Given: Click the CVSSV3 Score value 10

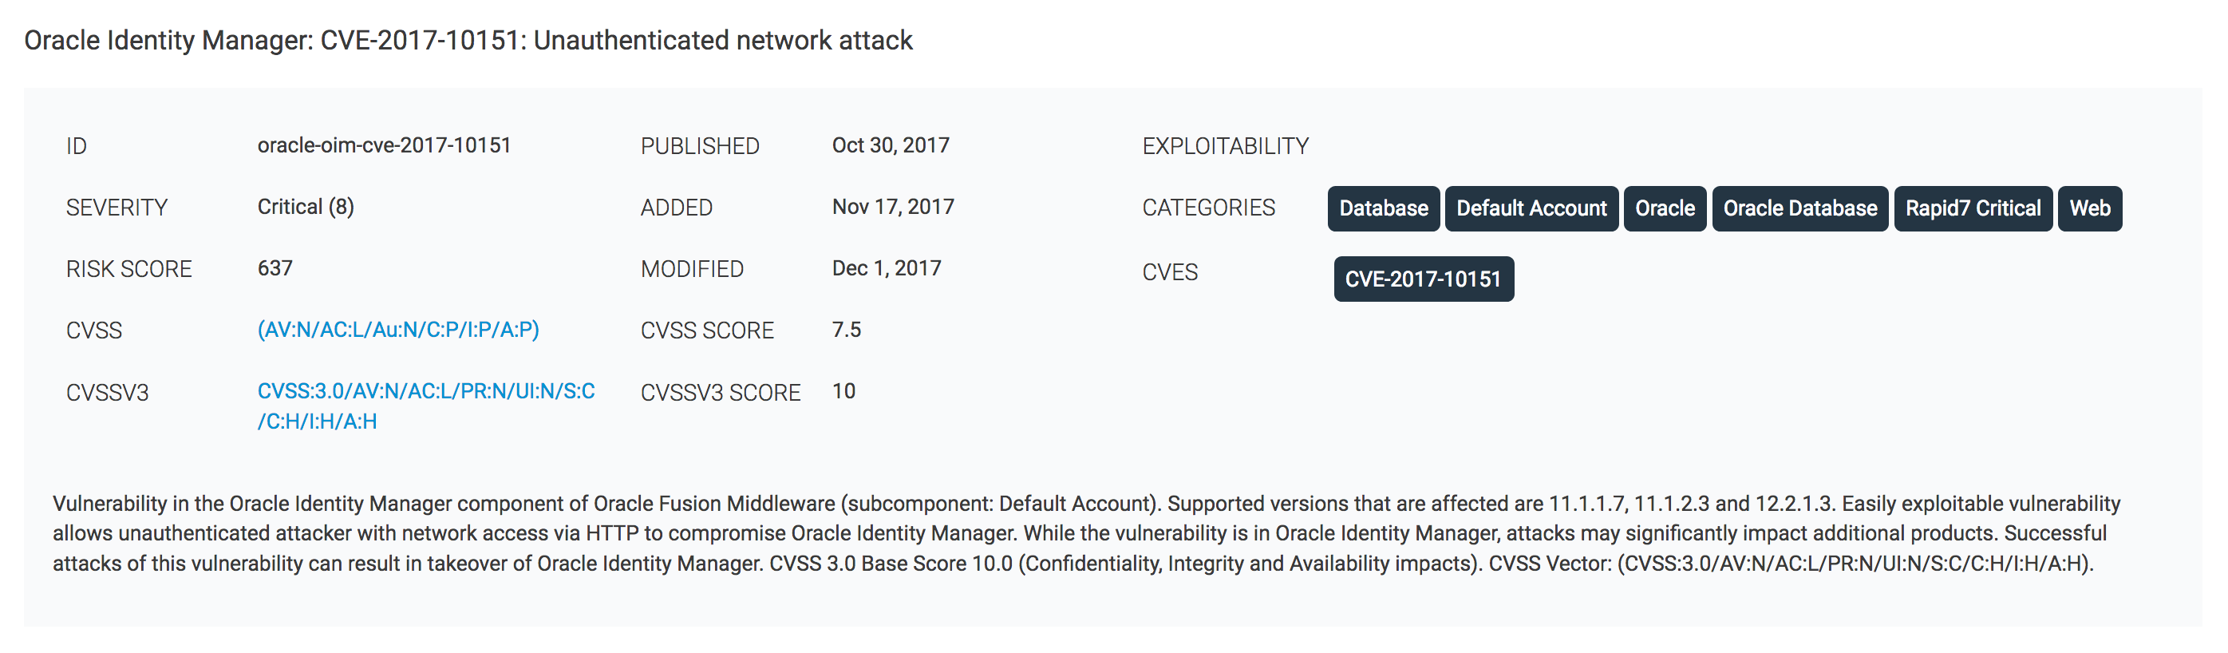Looking at the screenshot, I should (x=843, y=391).
